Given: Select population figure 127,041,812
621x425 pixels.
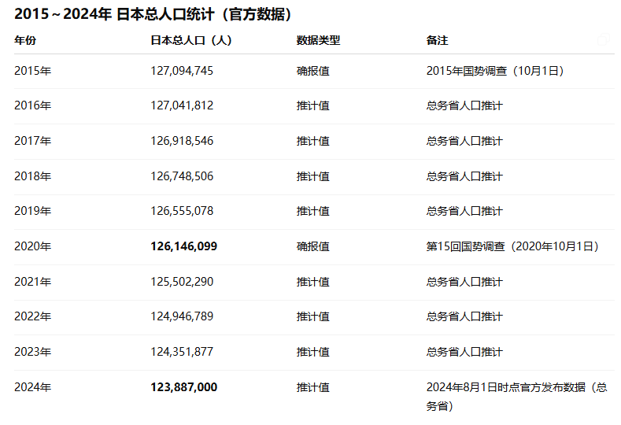Looking at the screenshot, I should tap(182, 105).
